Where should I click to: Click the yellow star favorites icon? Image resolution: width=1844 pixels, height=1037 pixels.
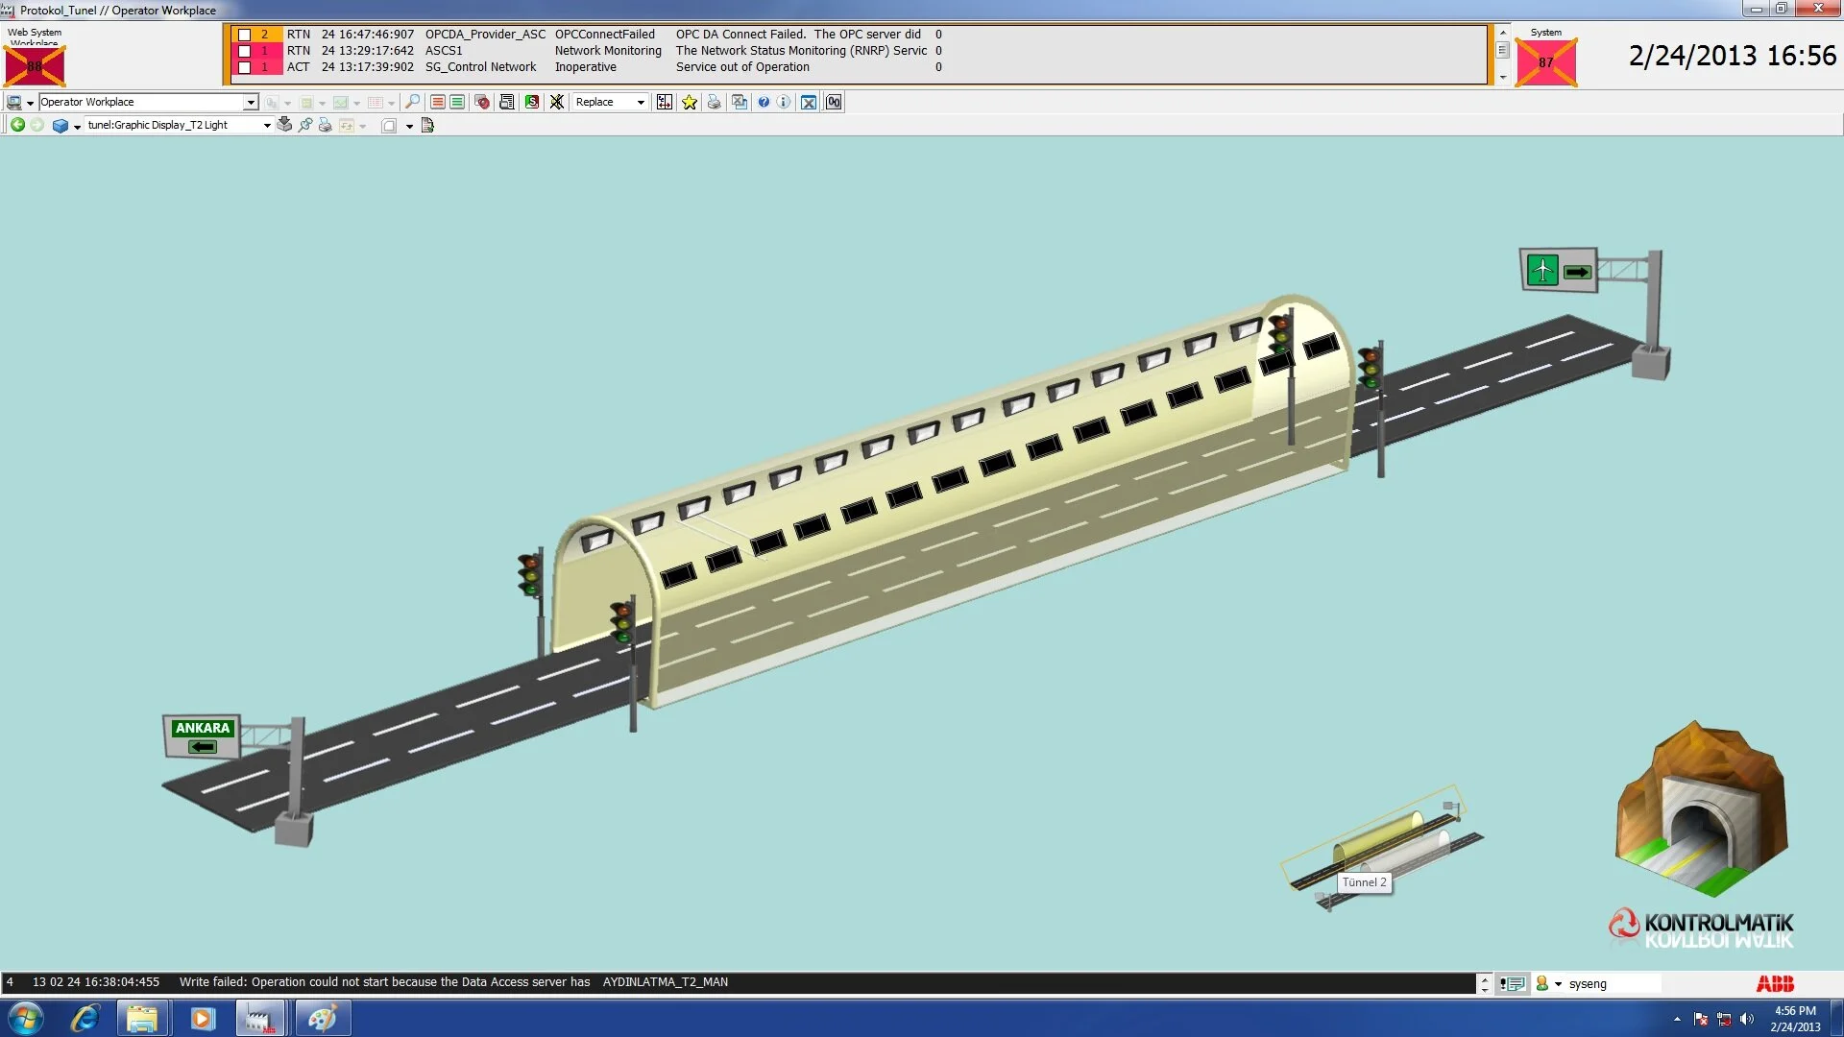[690, 102]
